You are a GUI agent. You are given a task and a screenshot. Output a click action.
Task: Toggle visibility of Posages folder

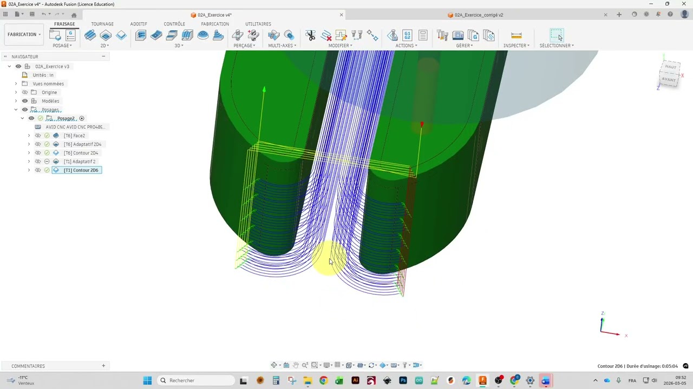click(x=24, y=110)
